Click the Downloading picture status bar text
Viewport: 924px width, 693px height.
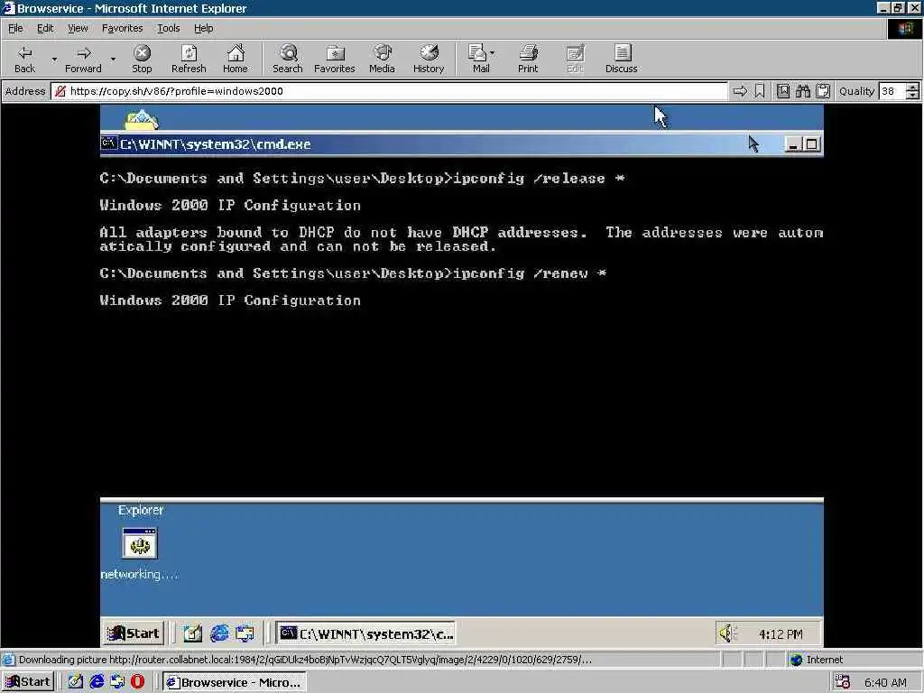[305, 660]
